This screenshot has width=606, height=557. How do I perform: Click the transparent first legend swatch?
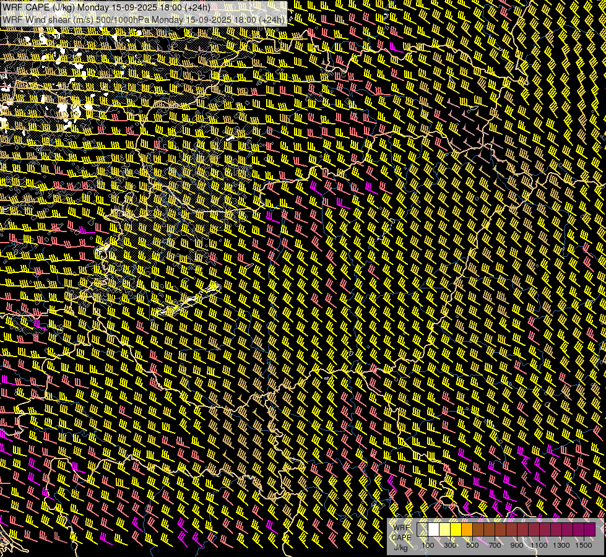pos(422,529)
